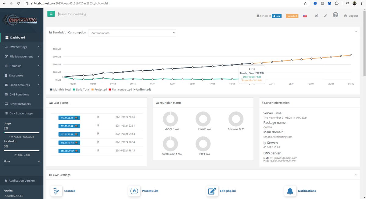Expand the DNS Functions sidebar menu
366x199 pixels.
22,94
